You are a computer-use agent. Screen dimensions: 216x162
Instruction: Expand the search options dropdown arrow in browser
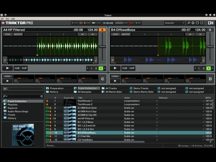pyautogui.click(x=7, y=96)
